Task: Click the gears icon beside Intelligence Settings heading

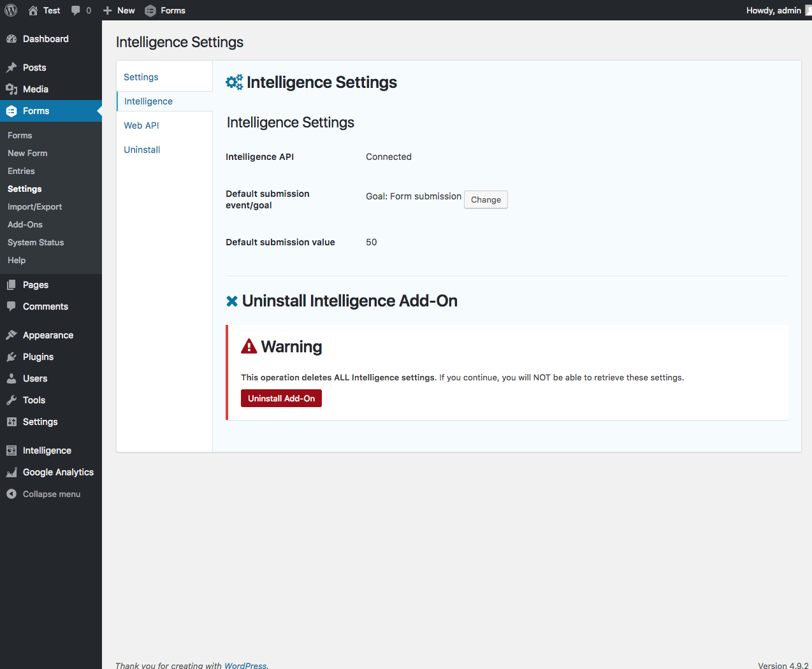Action: point(235,82)
